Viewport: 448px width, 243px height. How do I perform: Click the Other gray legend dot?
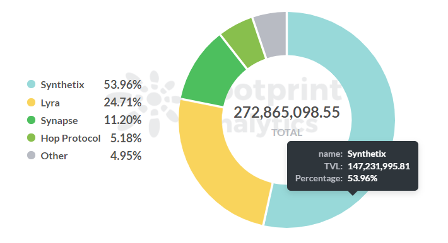click(31, 155)
